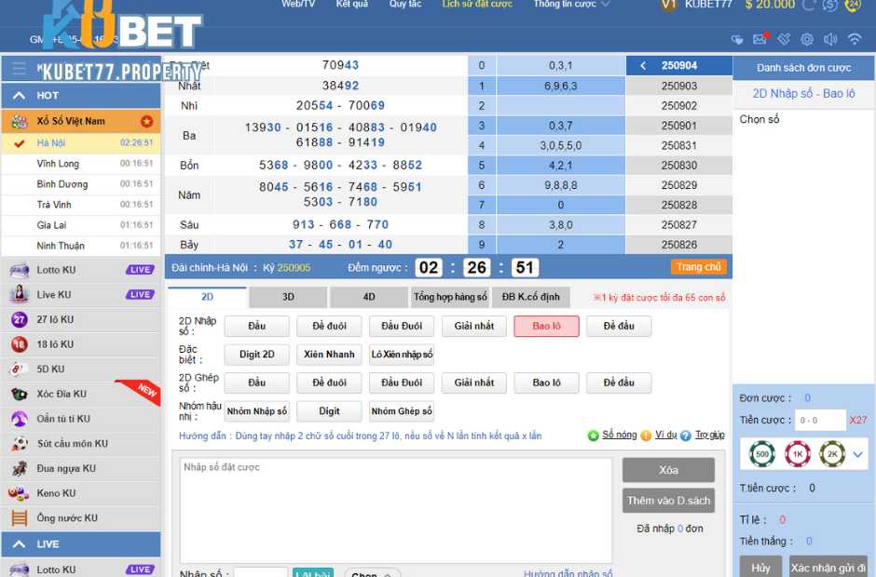876x577 pixels.
Task: Select the Bình Dương lottery row
Action: (81, 184)
